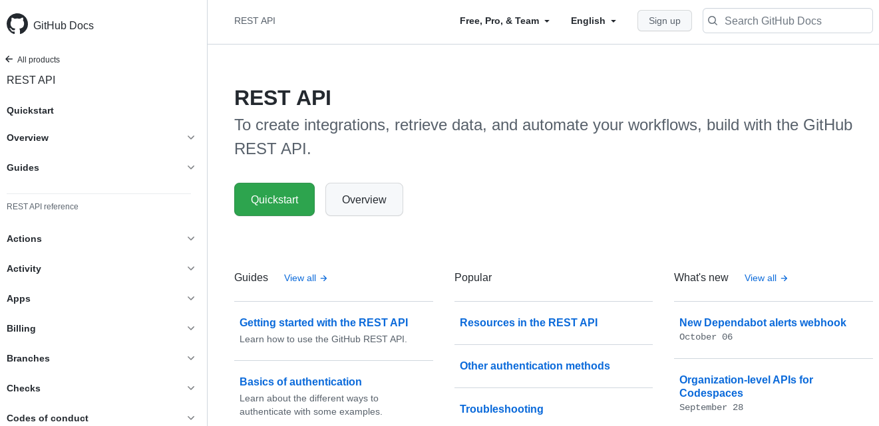Expand the Activity reference chevron
The height and width of the screenshot is (426, 879).
click(x=191, y=268)
